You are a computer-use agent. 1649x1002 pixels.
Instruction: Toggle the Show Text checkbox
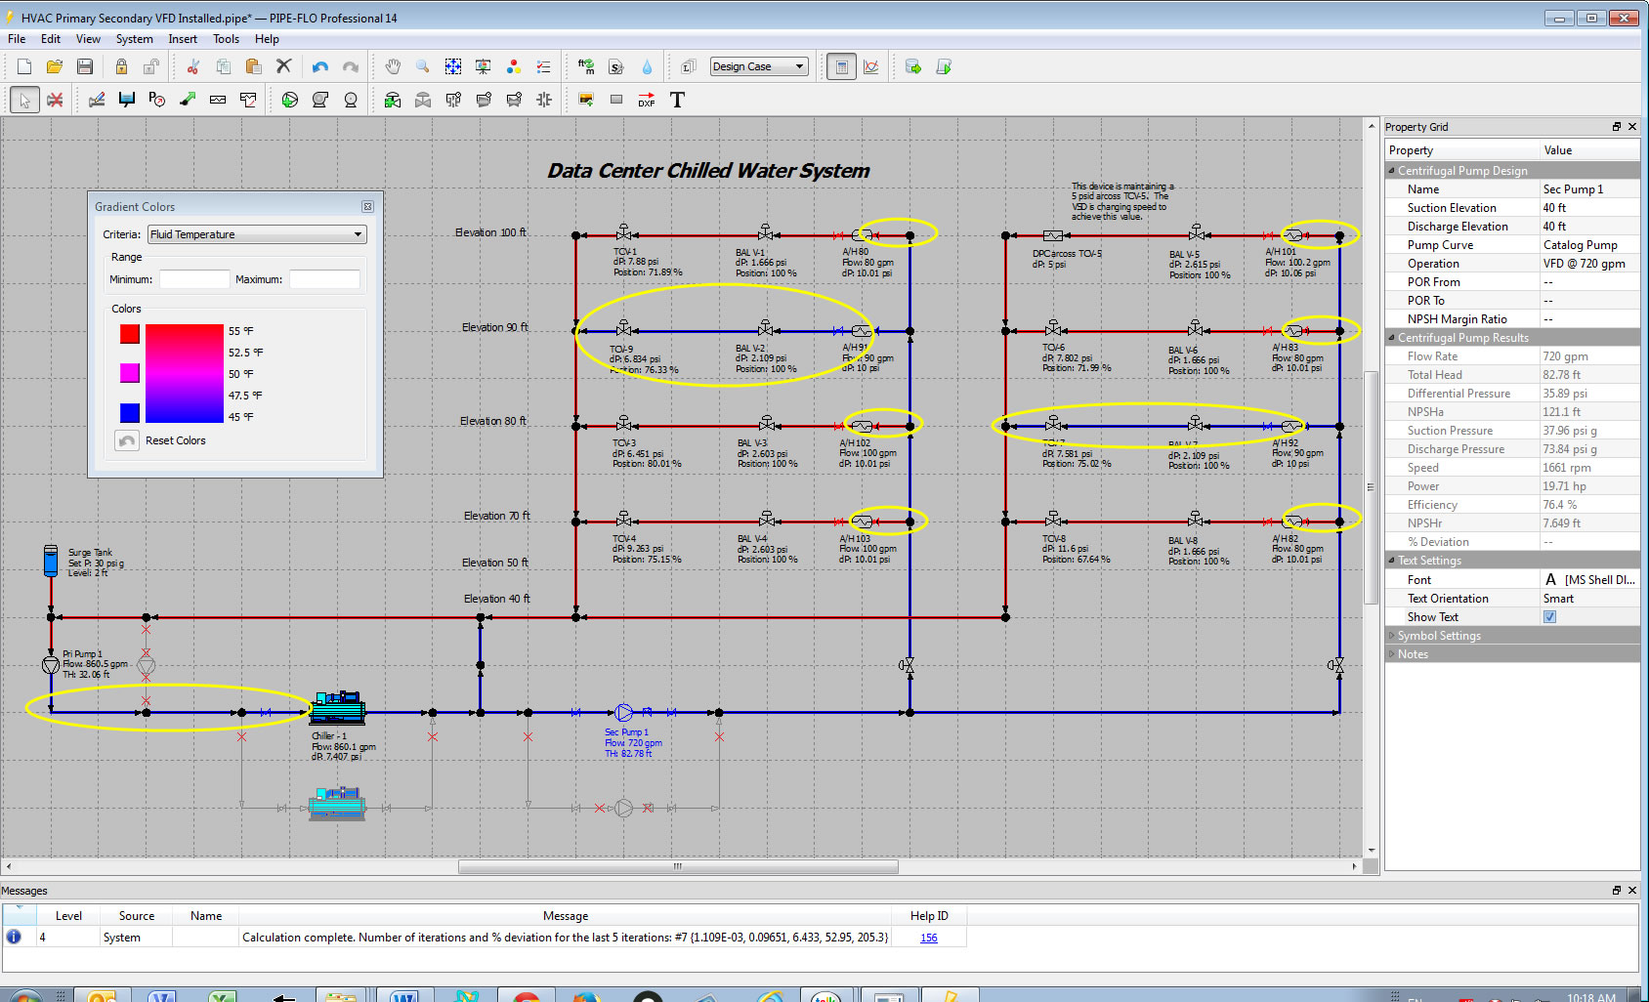[x=1549, y=617]
